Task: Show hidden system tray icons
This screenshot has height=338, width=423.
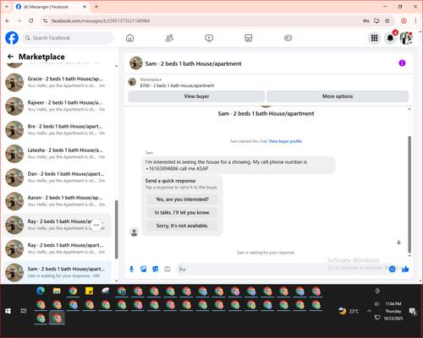Action: 369,311
